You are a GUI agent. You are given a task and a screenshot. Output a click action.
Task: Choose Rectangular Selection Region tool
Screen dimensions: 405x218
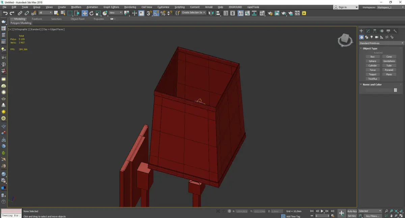(x=70, y=13)
